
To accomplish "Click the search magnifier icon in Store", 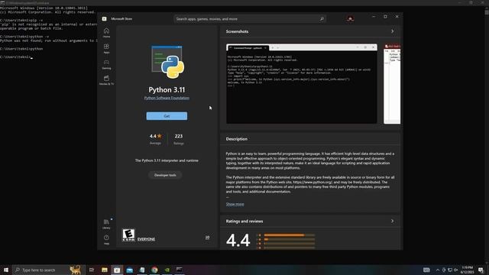I will (x=322, y=19).
